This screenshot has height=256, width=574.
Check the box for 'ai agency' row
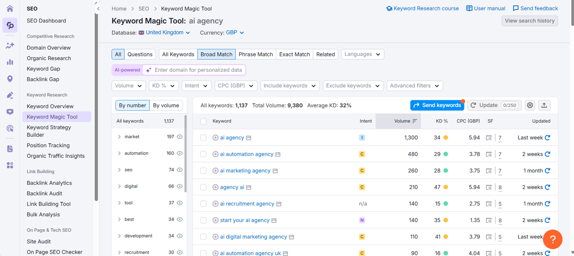pyautogui.click(x=204, y=138)
